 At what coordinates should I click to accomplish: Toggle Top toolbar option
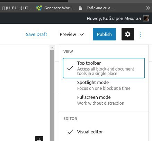pyautogui.click(x=104, y=68)
